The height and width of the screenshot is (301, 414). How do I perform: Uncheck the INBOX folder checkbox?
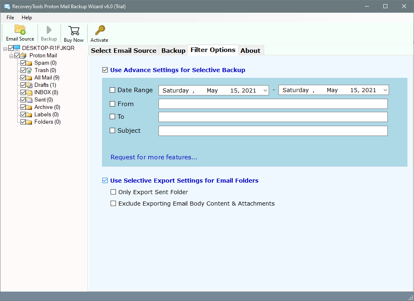23,93
